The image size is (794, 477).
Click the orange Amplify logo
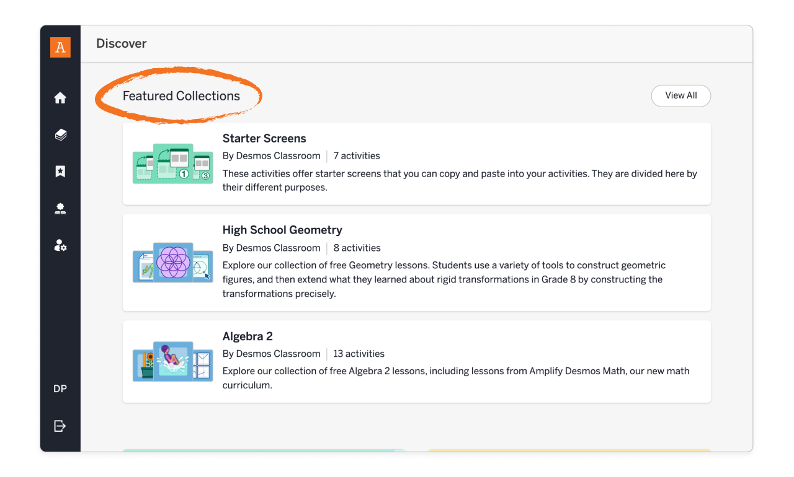click(60, 46)
